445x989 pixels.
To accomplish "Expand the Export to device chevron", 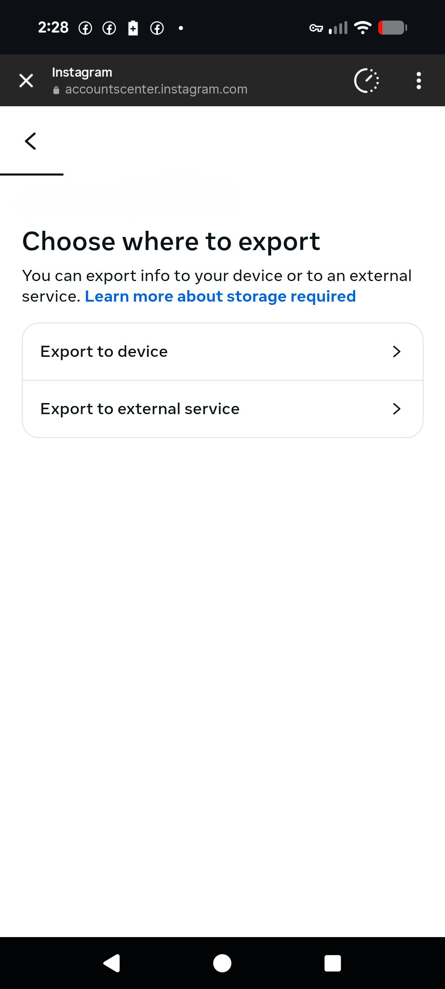I will point(397,352).
